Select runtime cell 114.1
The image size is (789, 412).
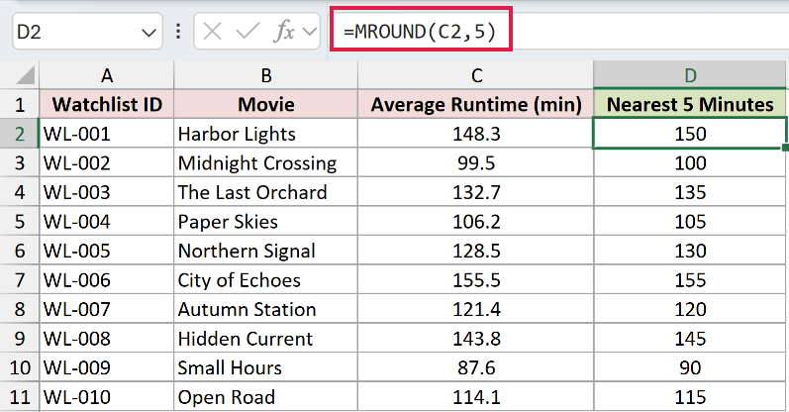[476, 397]
